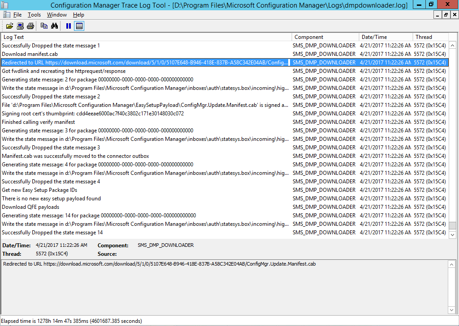The height and width of the screenshot is (326, 459).
Task: Select 'Got fwdlink and recreating the httprequest/response' row
Action: click(x=224, y=71)
